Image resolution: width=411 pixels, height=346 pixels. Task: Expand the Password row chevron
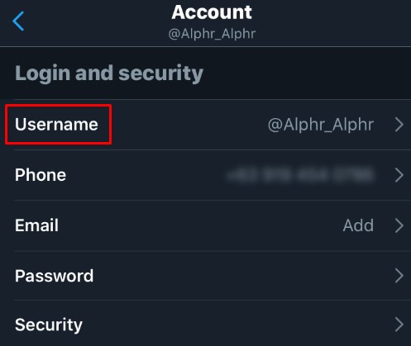[x=399, y=276]
